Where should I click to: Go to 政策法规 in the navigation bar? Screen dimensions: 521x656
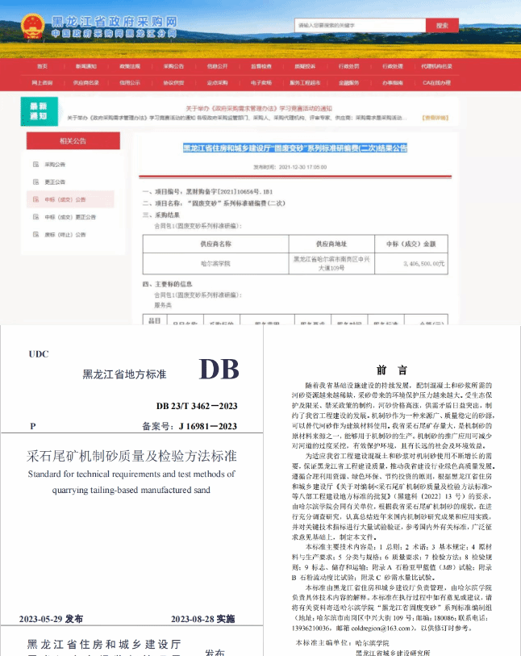point(130,66)
